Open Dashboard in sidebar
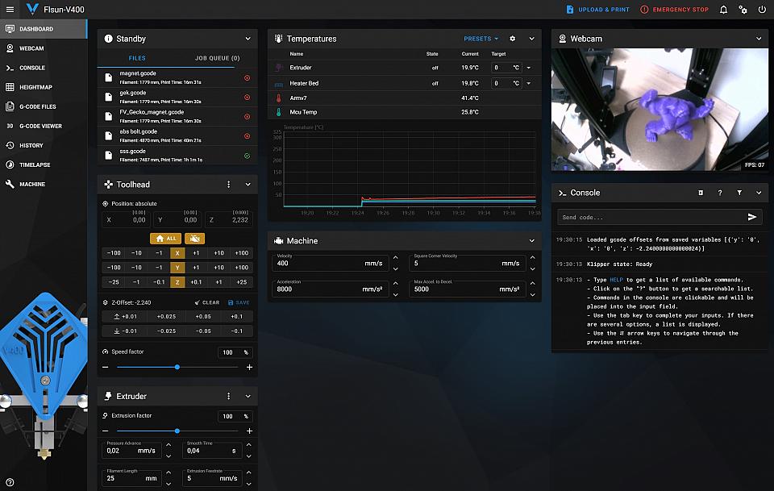The width and height of the screenshot is (774, 491). [x=44, y=29]
